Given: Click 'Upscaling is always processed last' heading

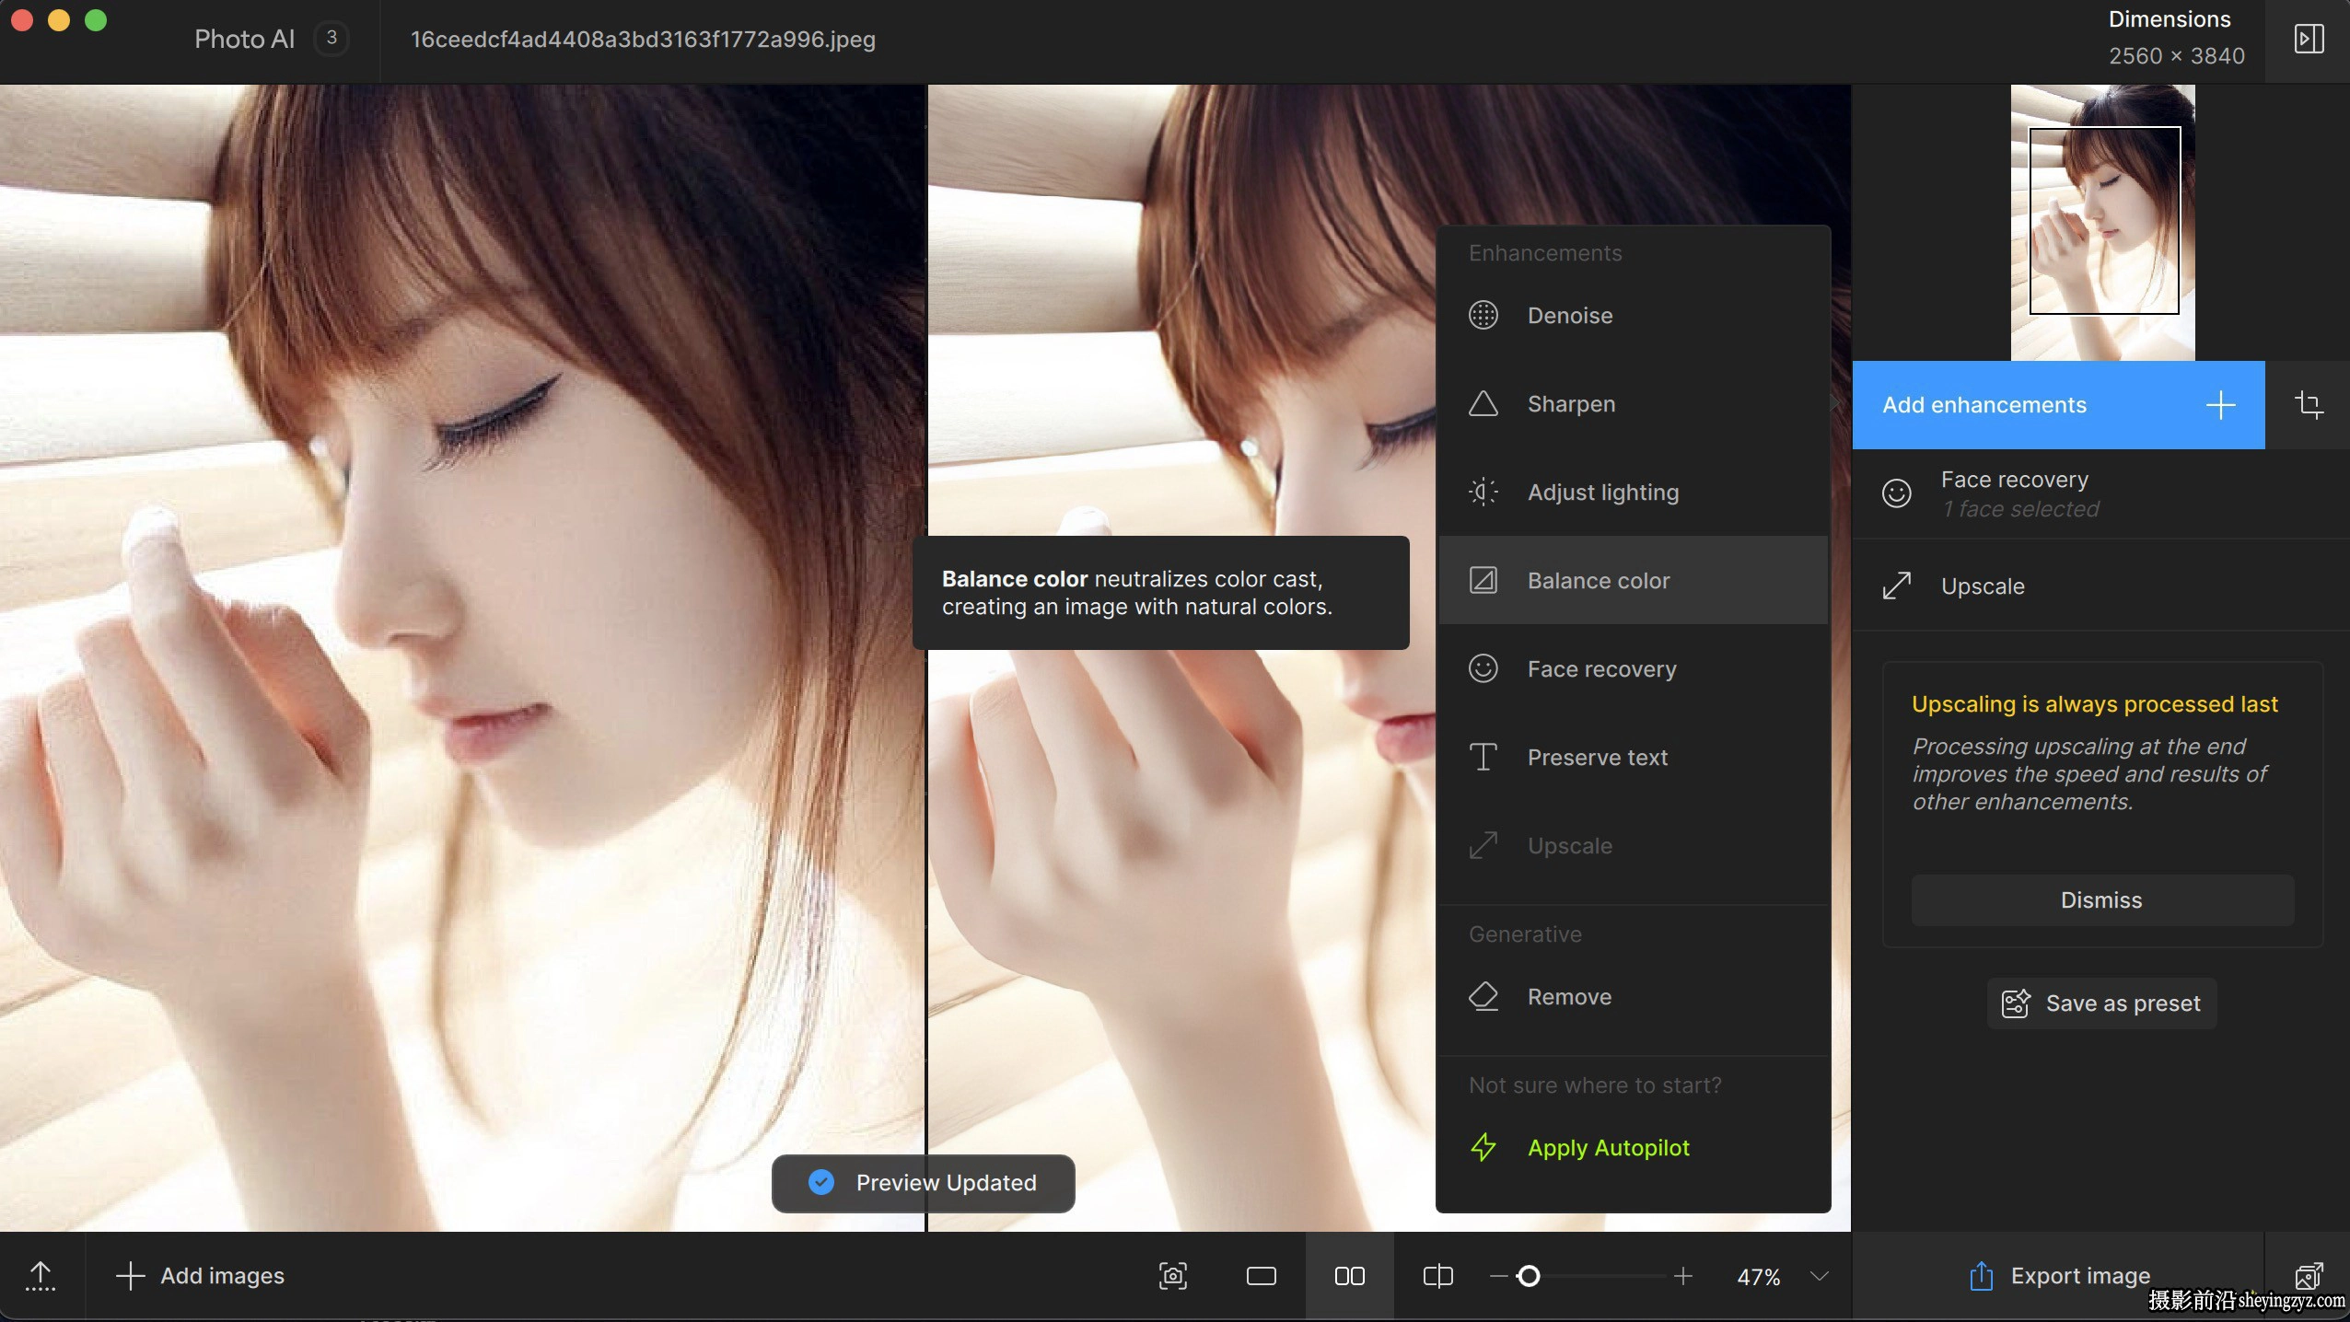Looking at the screenshot, I should pos(2094,704).
